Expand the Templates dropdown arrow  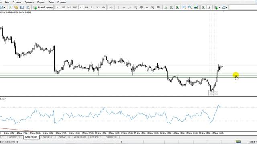click(226, 7)
